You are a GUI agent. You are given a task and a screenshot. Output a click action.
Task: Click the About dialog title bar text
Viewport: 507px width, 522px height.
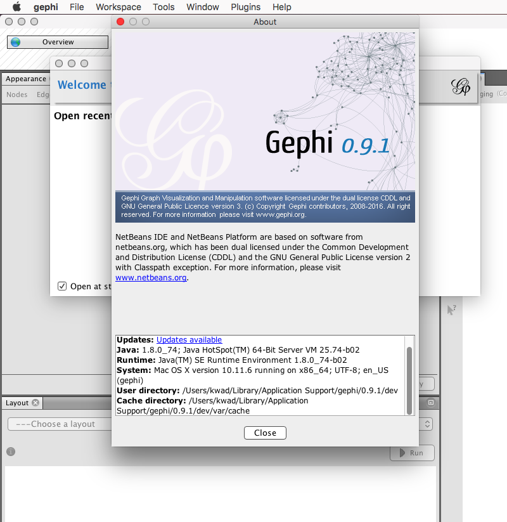tap(265, 22)
